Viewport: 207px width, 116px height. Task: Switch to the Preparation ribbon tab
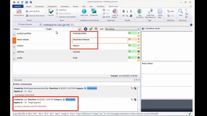pyautogui.click(x=52, y=6)
